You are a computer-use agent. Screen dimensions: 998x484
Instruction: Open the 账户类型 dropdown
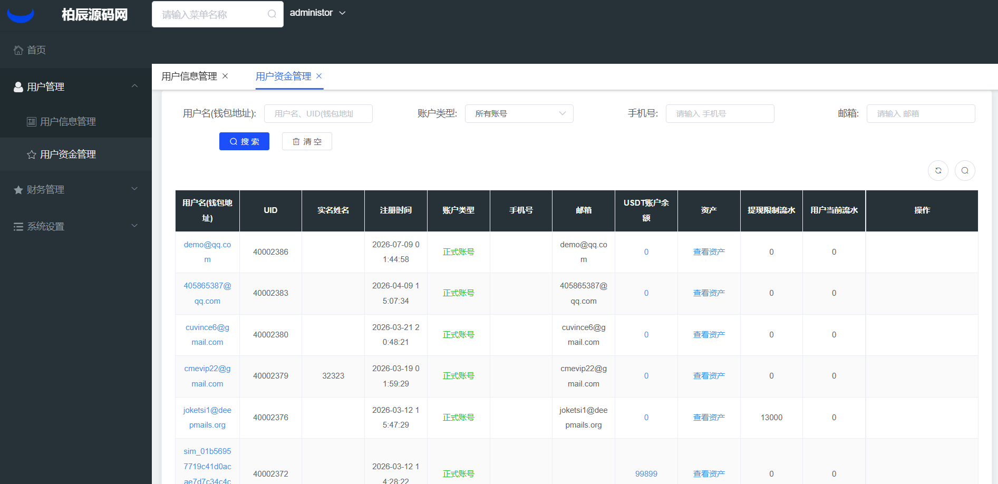click(519, 113)
